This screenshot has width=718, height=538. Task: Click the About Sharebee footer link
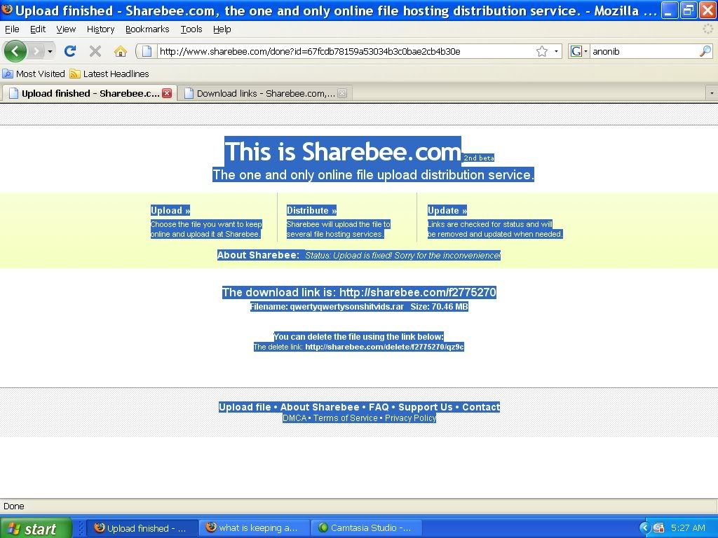coord(320,407)
